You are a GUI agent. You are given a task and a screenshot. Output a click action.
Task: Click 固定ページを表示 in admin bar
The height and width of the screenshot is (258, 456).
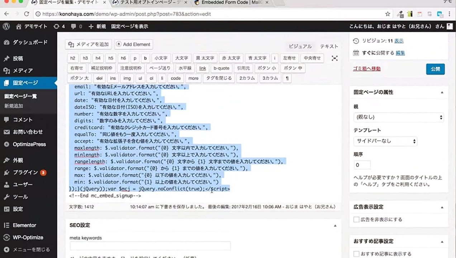[129, 26]
